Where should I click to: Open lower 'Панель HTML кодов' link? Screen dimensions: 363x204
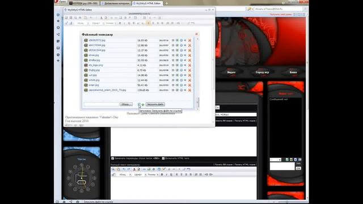click(x=245, y=165)
